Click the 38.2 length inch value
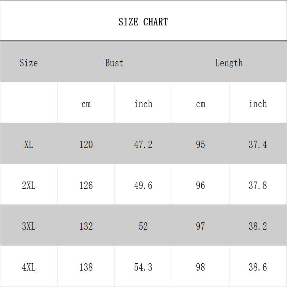287x287 pixels. 258,226
